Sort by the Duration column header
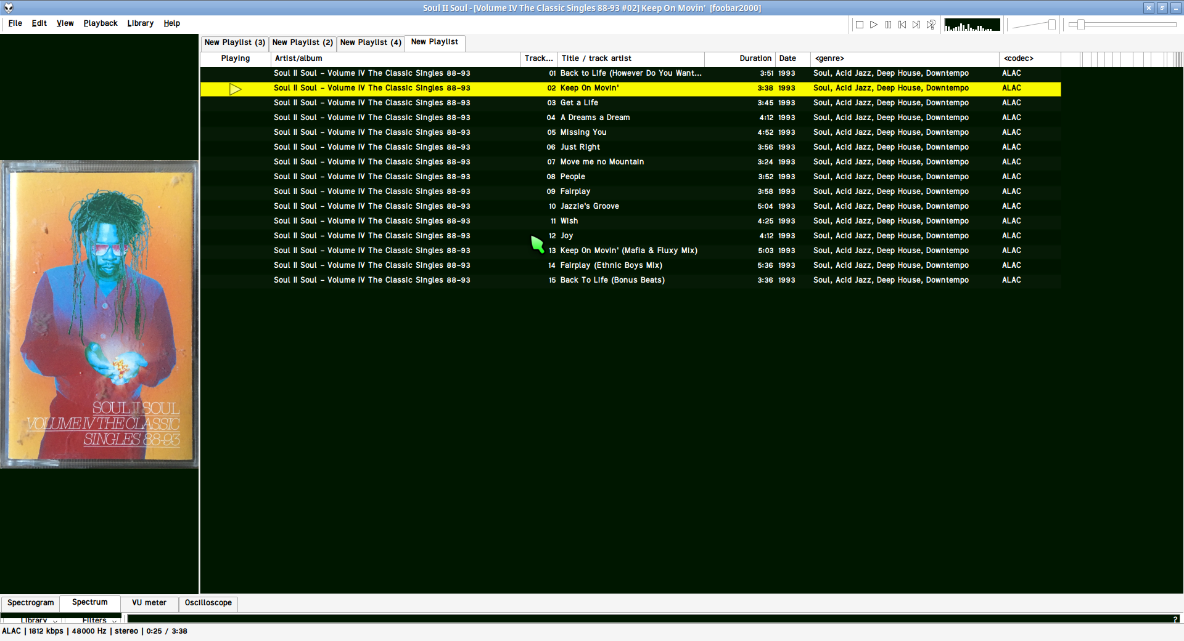This screenshot has width=1184, height=641. click(739, 58)
